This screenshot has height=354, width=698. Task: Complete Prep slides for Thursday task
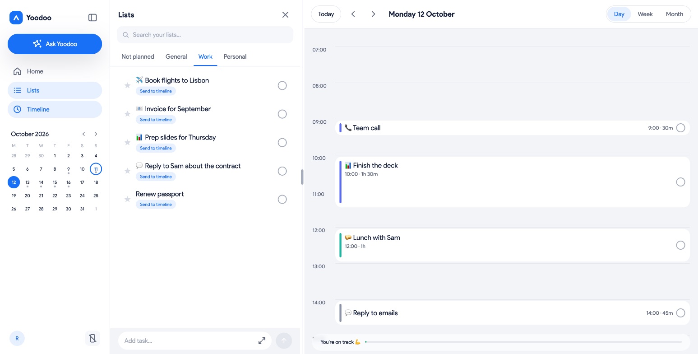click(x=282, y=142)
